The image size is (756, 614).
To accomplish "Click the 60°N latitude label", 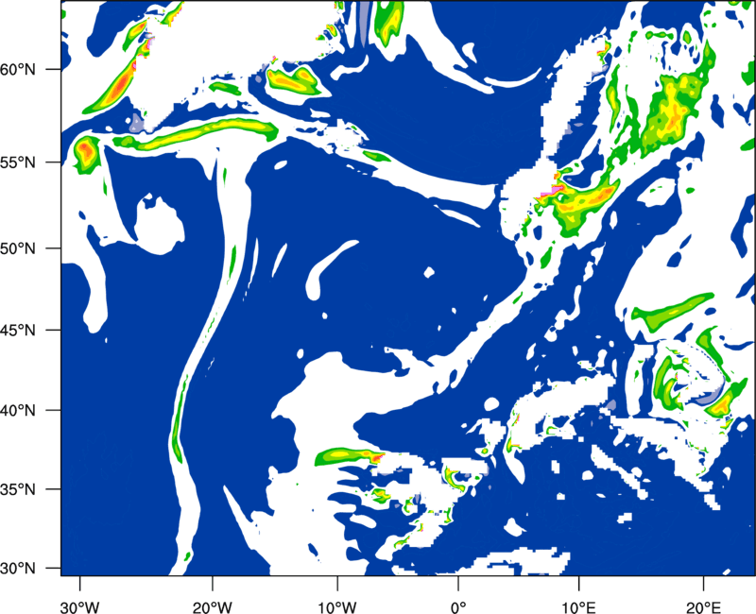I will click(19, 69).
